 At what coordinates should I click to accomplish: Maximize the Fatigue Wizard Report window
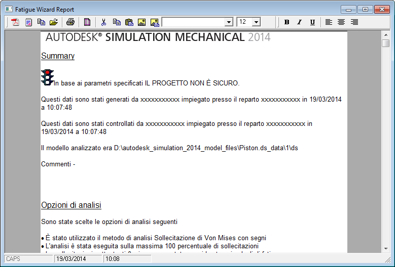pyautogui.click(x=365, y=10)
